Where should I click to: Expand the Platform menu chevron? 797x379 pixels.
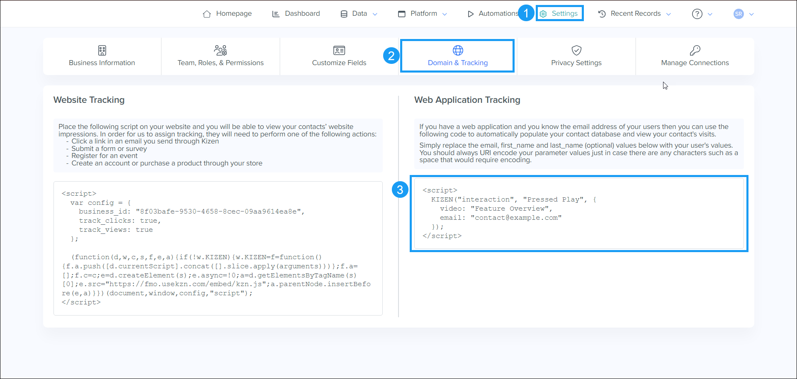click(445, 14)
